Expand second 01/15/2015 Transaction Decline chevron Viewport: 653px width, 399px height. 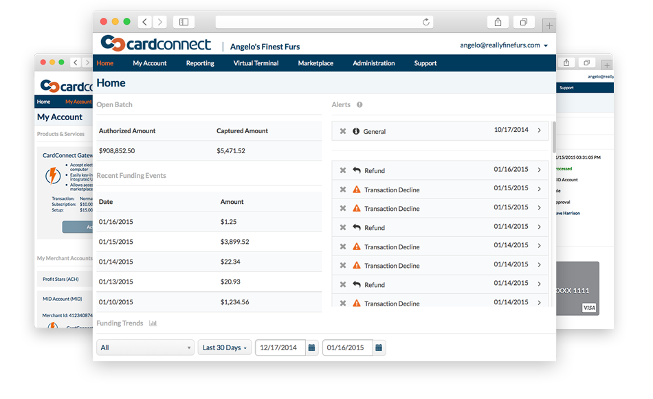(x=540, y=207)
